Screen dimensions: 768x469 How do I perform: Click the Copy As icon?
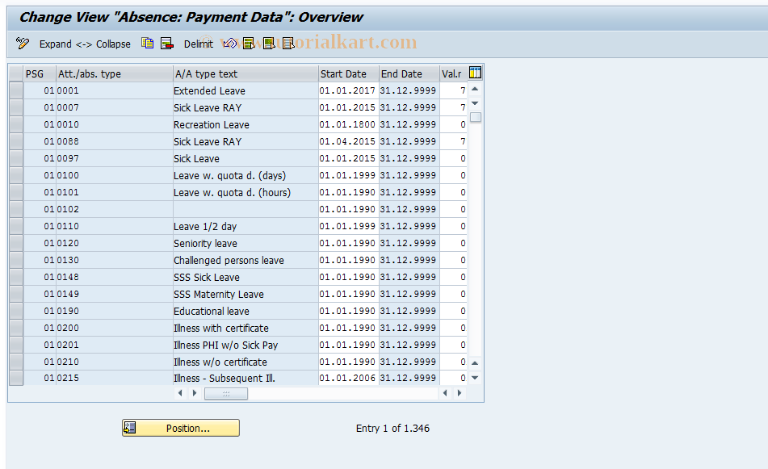click(x=147, y=44)
